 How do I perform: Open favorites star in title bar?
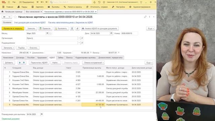pyautogui.click(x=104, y=2)
